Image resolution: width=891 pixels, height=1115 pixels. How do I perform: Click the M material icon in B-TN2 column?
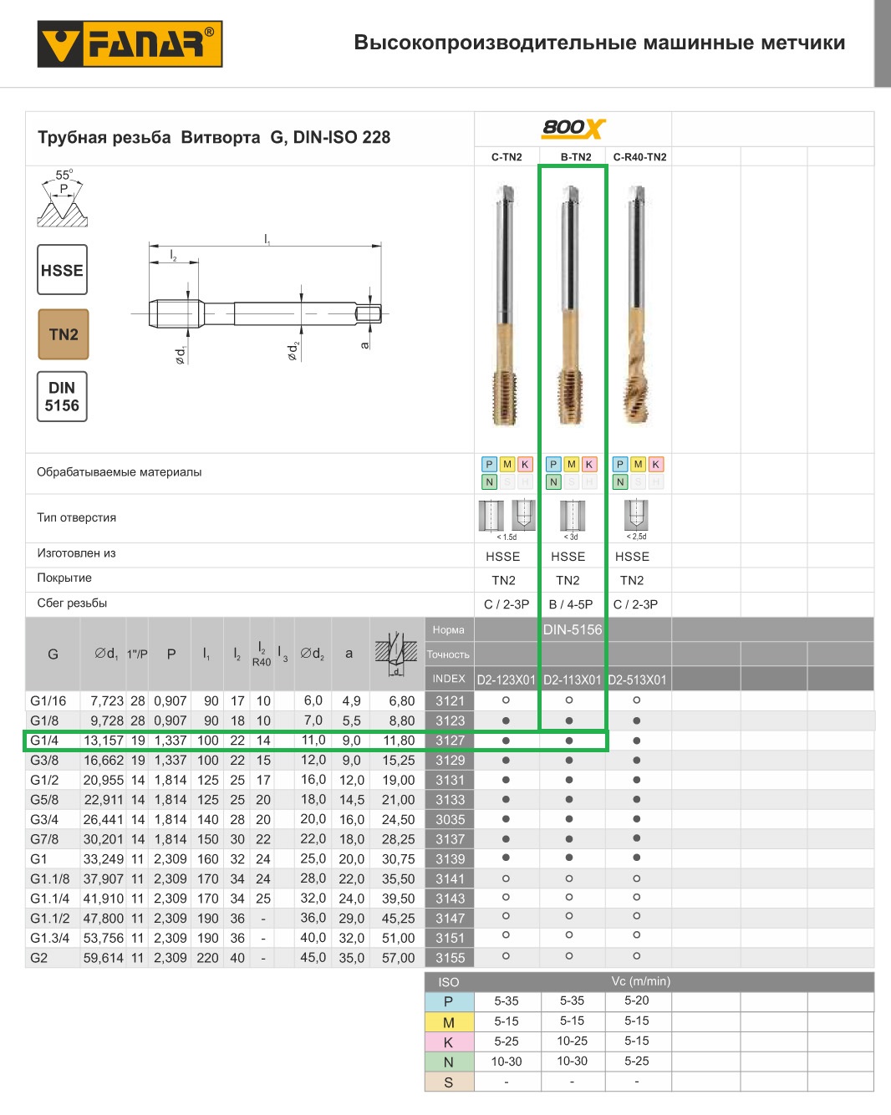pyautogui.click(x=572, y=464)
